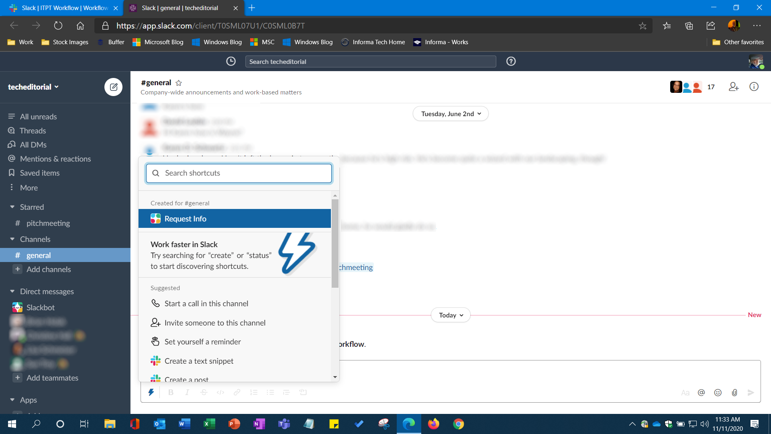Add this page to browser favorites
Viewport: 771px width, 434px height.
(x=642, y=26)
